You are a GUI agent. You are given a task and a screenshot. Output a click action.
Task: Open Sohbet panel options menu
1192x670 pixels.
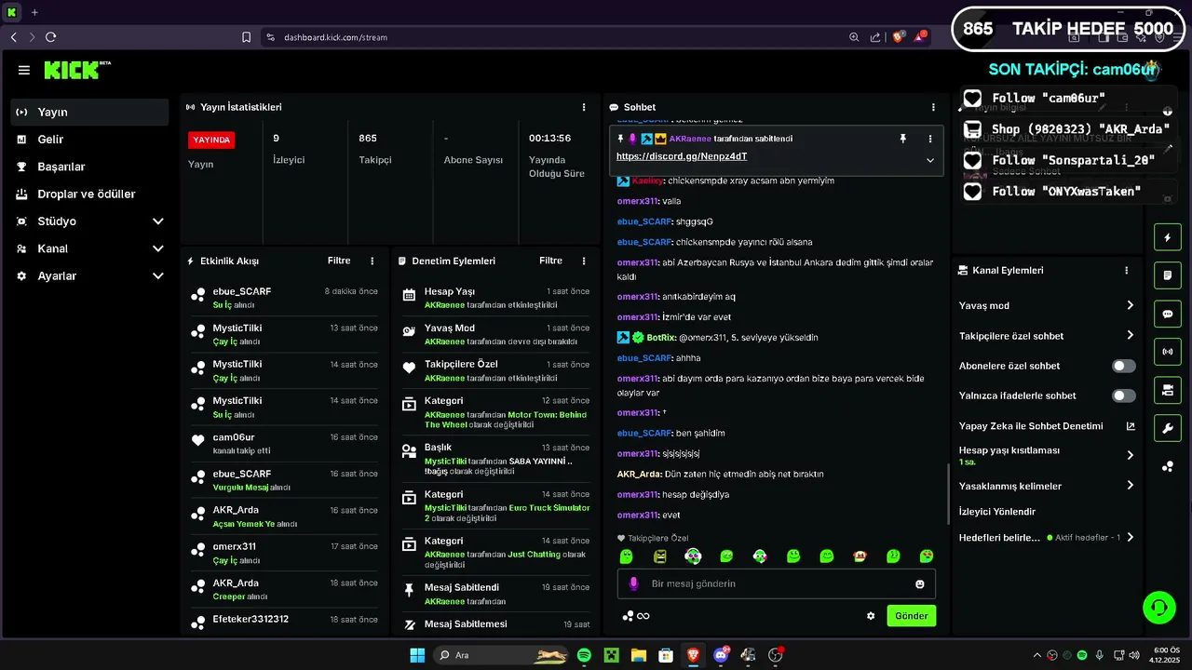[x=933, y=107]
